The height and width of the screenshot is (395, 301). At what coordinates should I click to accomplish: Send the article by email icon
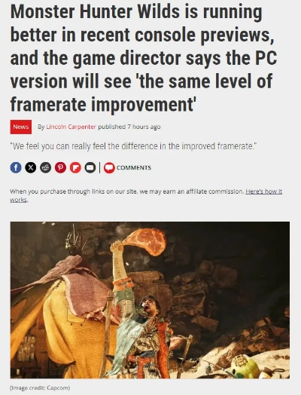coord(90,167)
